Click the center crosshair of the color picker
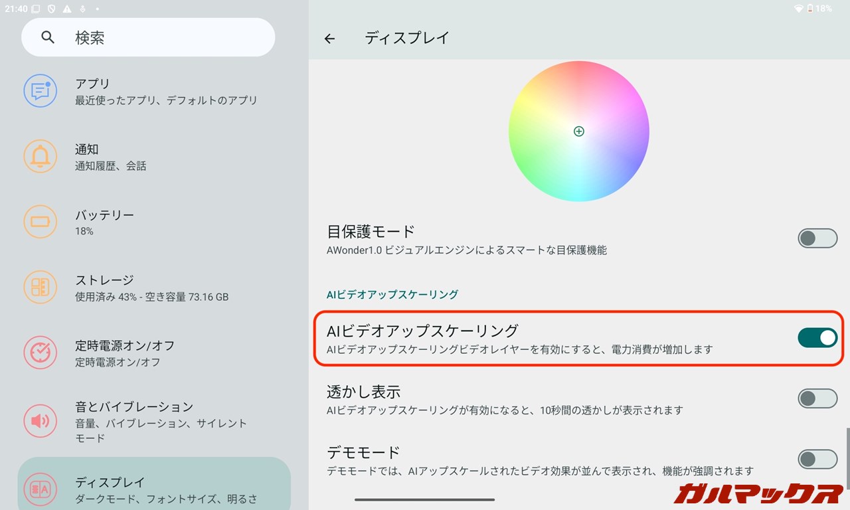 coord(578,131)
